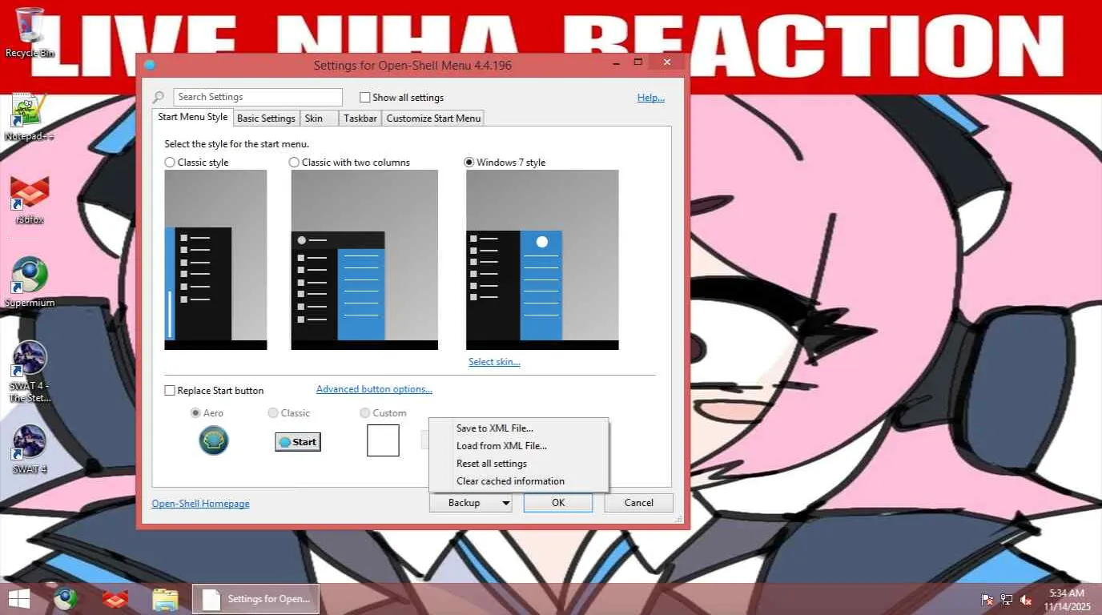The width and height of the screenshot is (1102, 615).
Task: Open the network tray icon
Action: click(1007, 599)
